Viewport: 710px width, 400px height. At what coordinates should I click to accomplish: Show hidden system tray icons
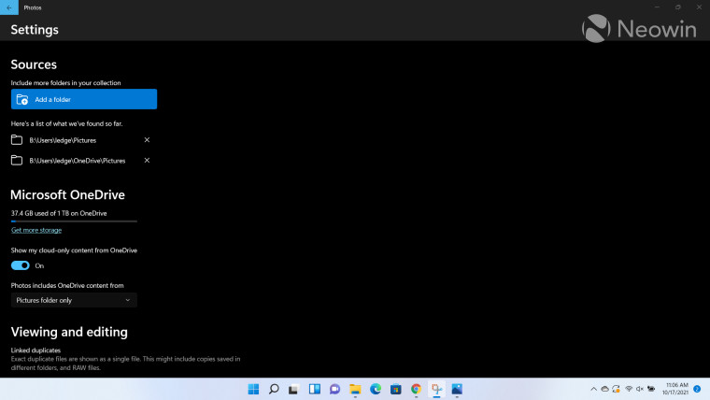(593, 389)
